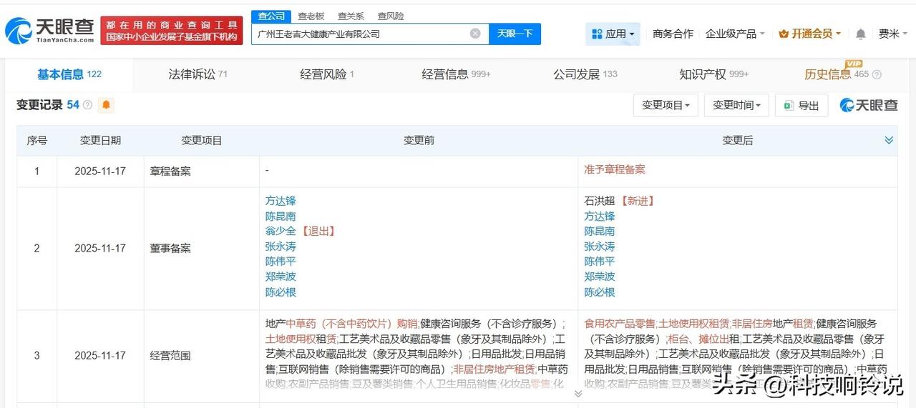Expand all rows with the double chevron in table header
The width and height of the screenshot is (916, 408).
click(889, 140)
